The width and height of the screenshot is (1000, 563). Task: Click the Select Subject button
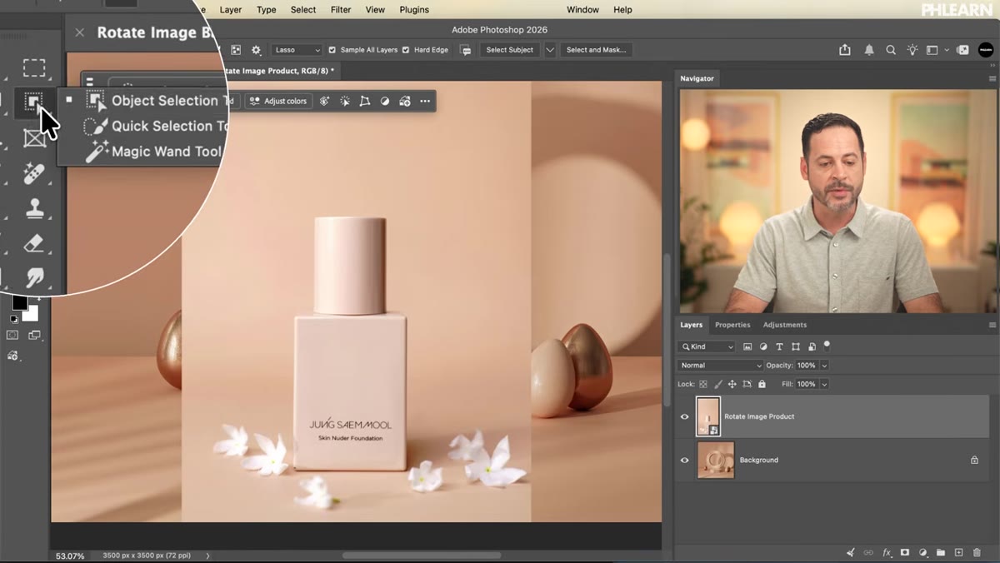(509, 50)
